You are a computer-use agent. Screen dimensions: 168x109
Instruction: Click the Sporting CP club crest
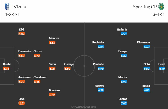click(x=161, y=7)
